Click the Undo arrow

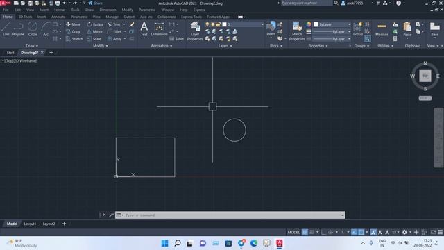[x=65, y=3]
